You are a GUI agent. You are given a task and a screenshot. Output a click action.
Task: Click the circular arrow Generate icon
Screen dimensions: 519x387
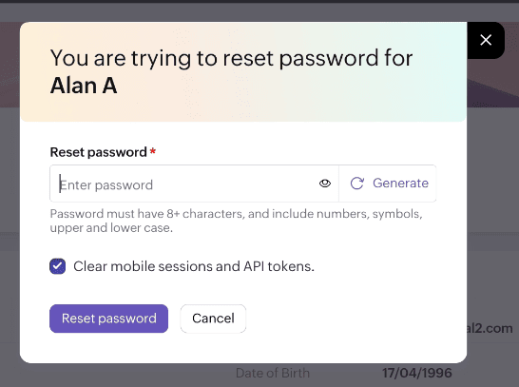click(x=357, y=184)
